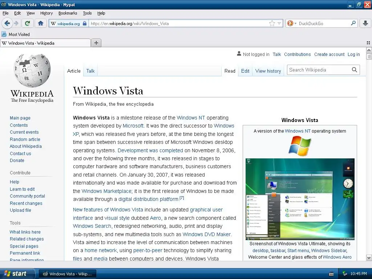Click the Windows Vista - Wikip... taskbar button
Screen dimensions: 372x279
pos(67,274)
